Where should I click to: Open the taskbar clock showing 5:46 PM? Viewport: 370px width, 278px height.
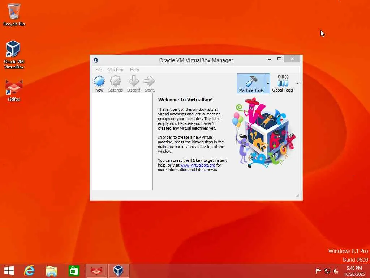tap(354, 271)
